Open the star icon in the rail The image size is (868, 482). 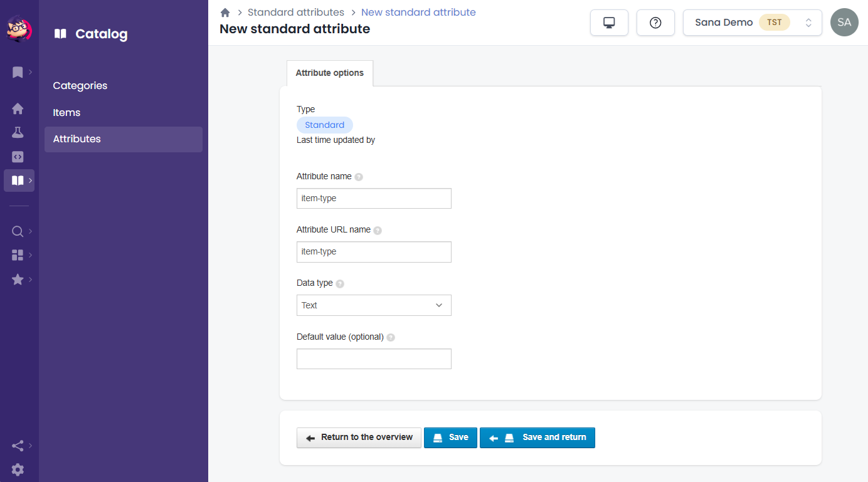click(x=18, y=280)
